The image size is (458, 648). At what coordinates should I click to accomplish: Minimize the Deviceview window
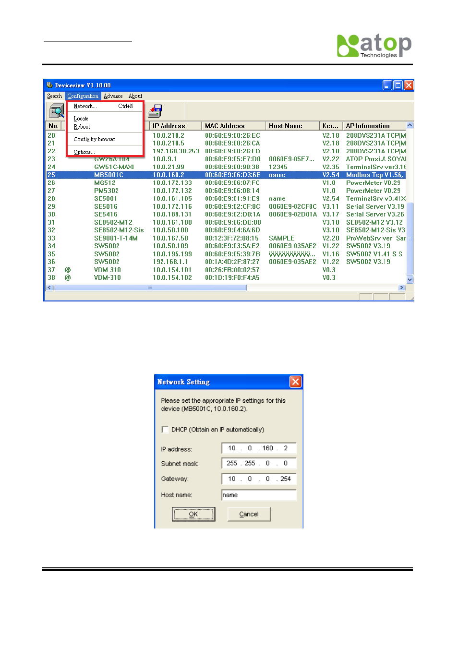tap(387, 85)
